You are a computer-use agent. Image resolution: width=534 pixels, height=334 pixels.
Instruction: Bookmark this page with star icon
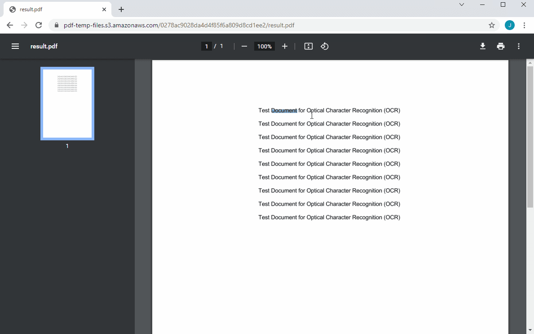[x=492, y=25]
